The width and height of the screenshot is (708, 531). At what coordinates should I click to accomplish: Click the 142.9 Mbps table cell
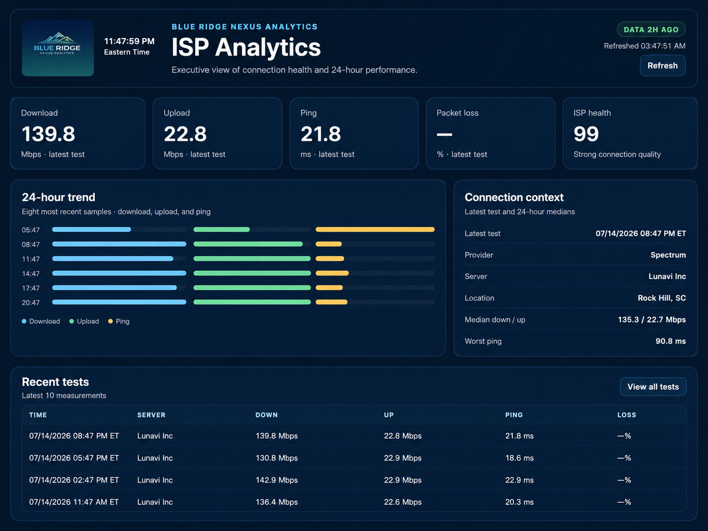(277, 480)
